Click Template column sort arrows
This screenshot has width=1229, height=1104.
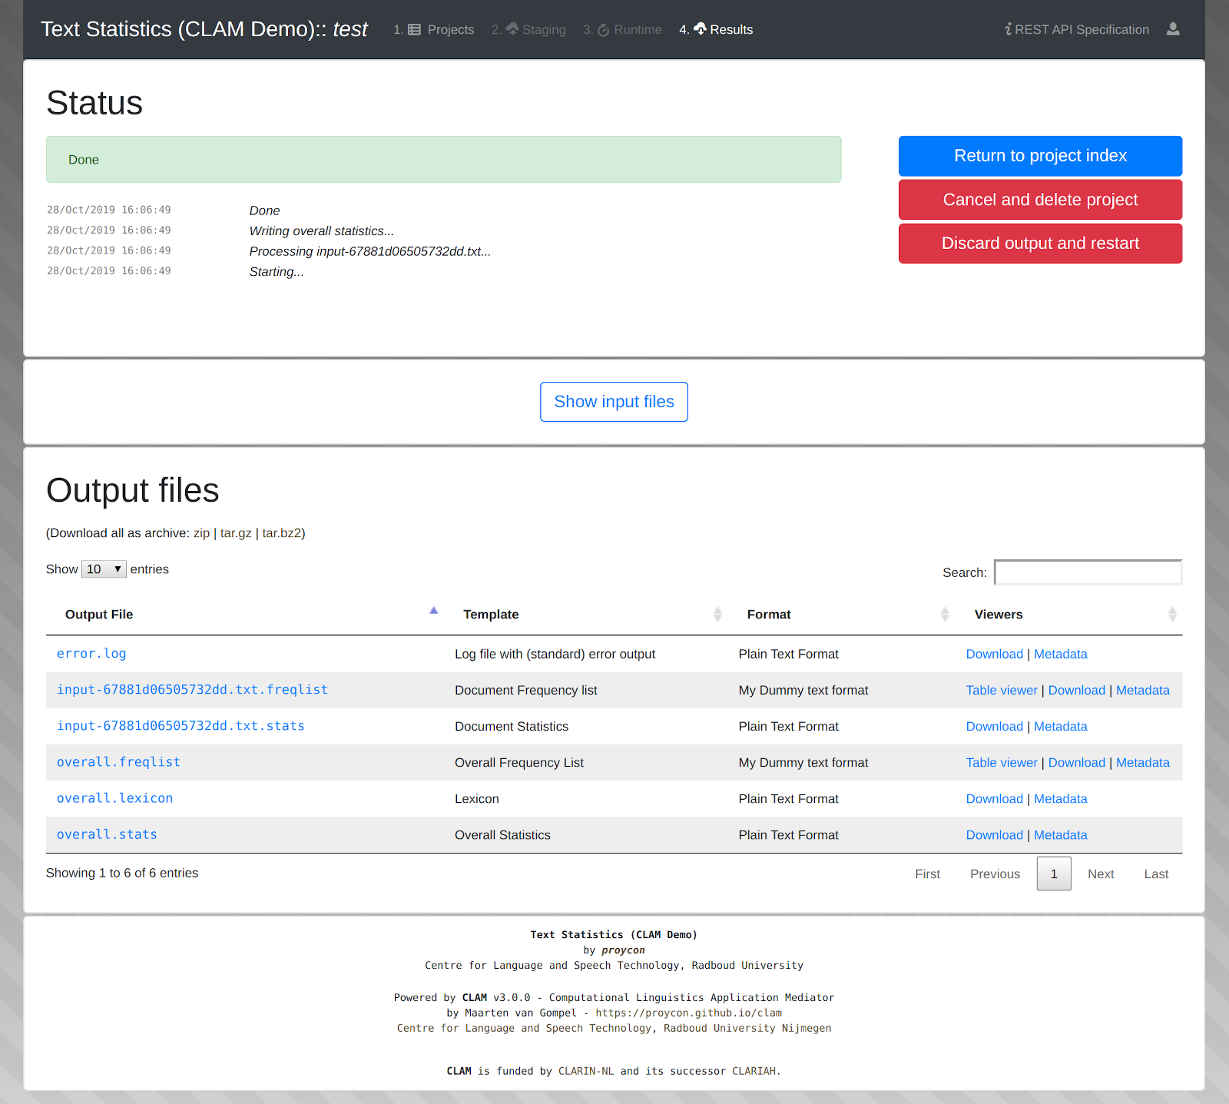(x=717, y=614)
